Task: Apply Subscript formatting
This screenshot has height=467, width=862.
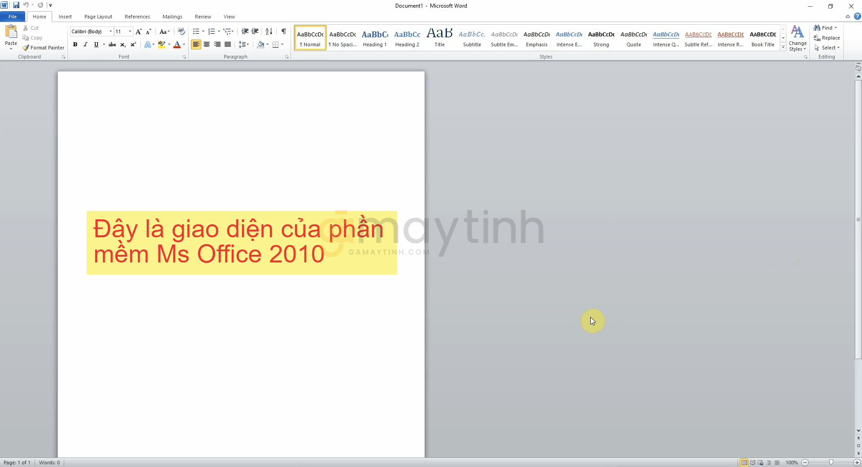Action: [123, 44]
